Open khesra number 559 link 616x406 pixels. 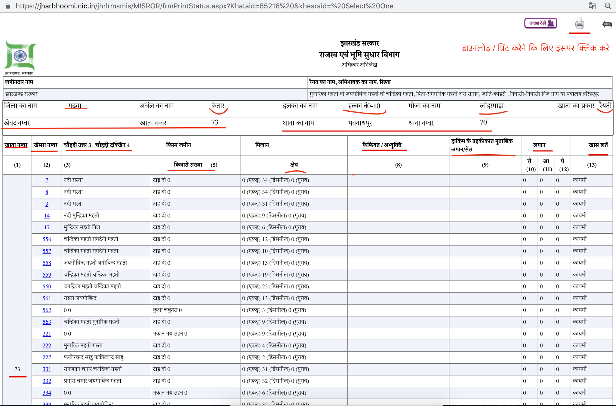click(x=47, y=275)
